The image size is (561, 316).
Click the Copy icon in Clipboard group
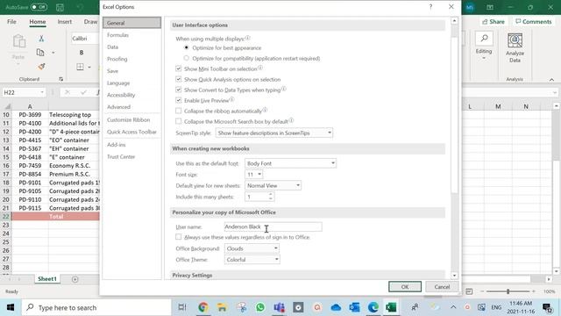[40, 53]
